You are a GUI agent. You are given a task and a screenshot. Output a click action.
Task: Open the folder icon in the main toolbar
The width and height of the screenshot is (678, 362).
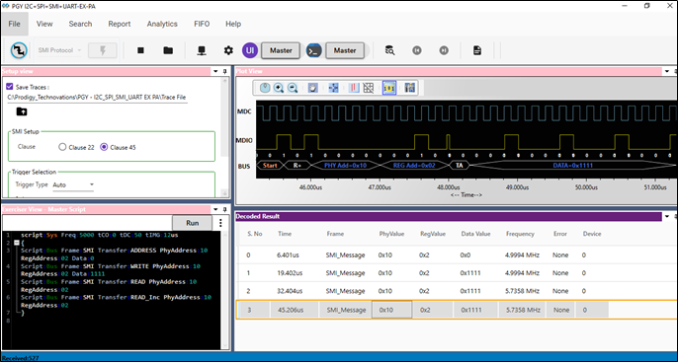[168, 50]
